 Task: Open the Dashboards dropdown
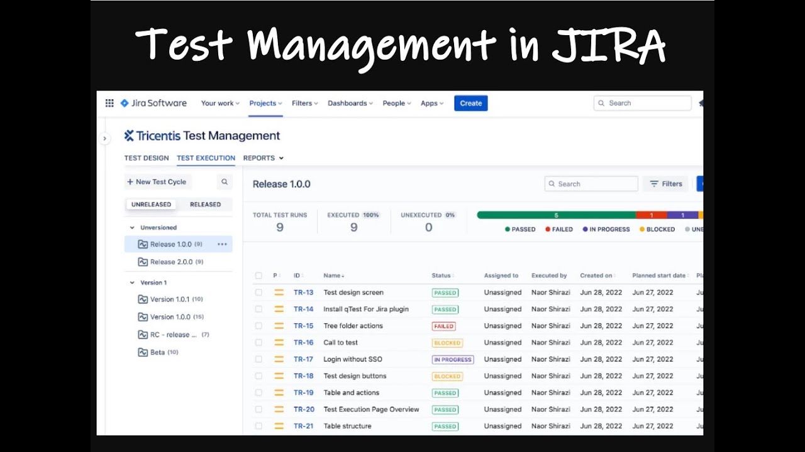coord(350,104)
